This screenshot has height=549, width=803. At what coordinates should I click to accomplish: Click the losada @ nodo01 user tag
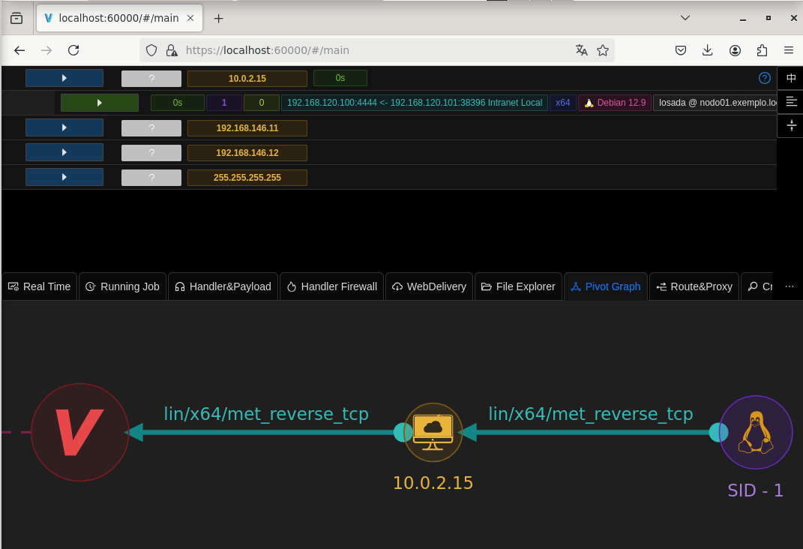pos(715,103)
